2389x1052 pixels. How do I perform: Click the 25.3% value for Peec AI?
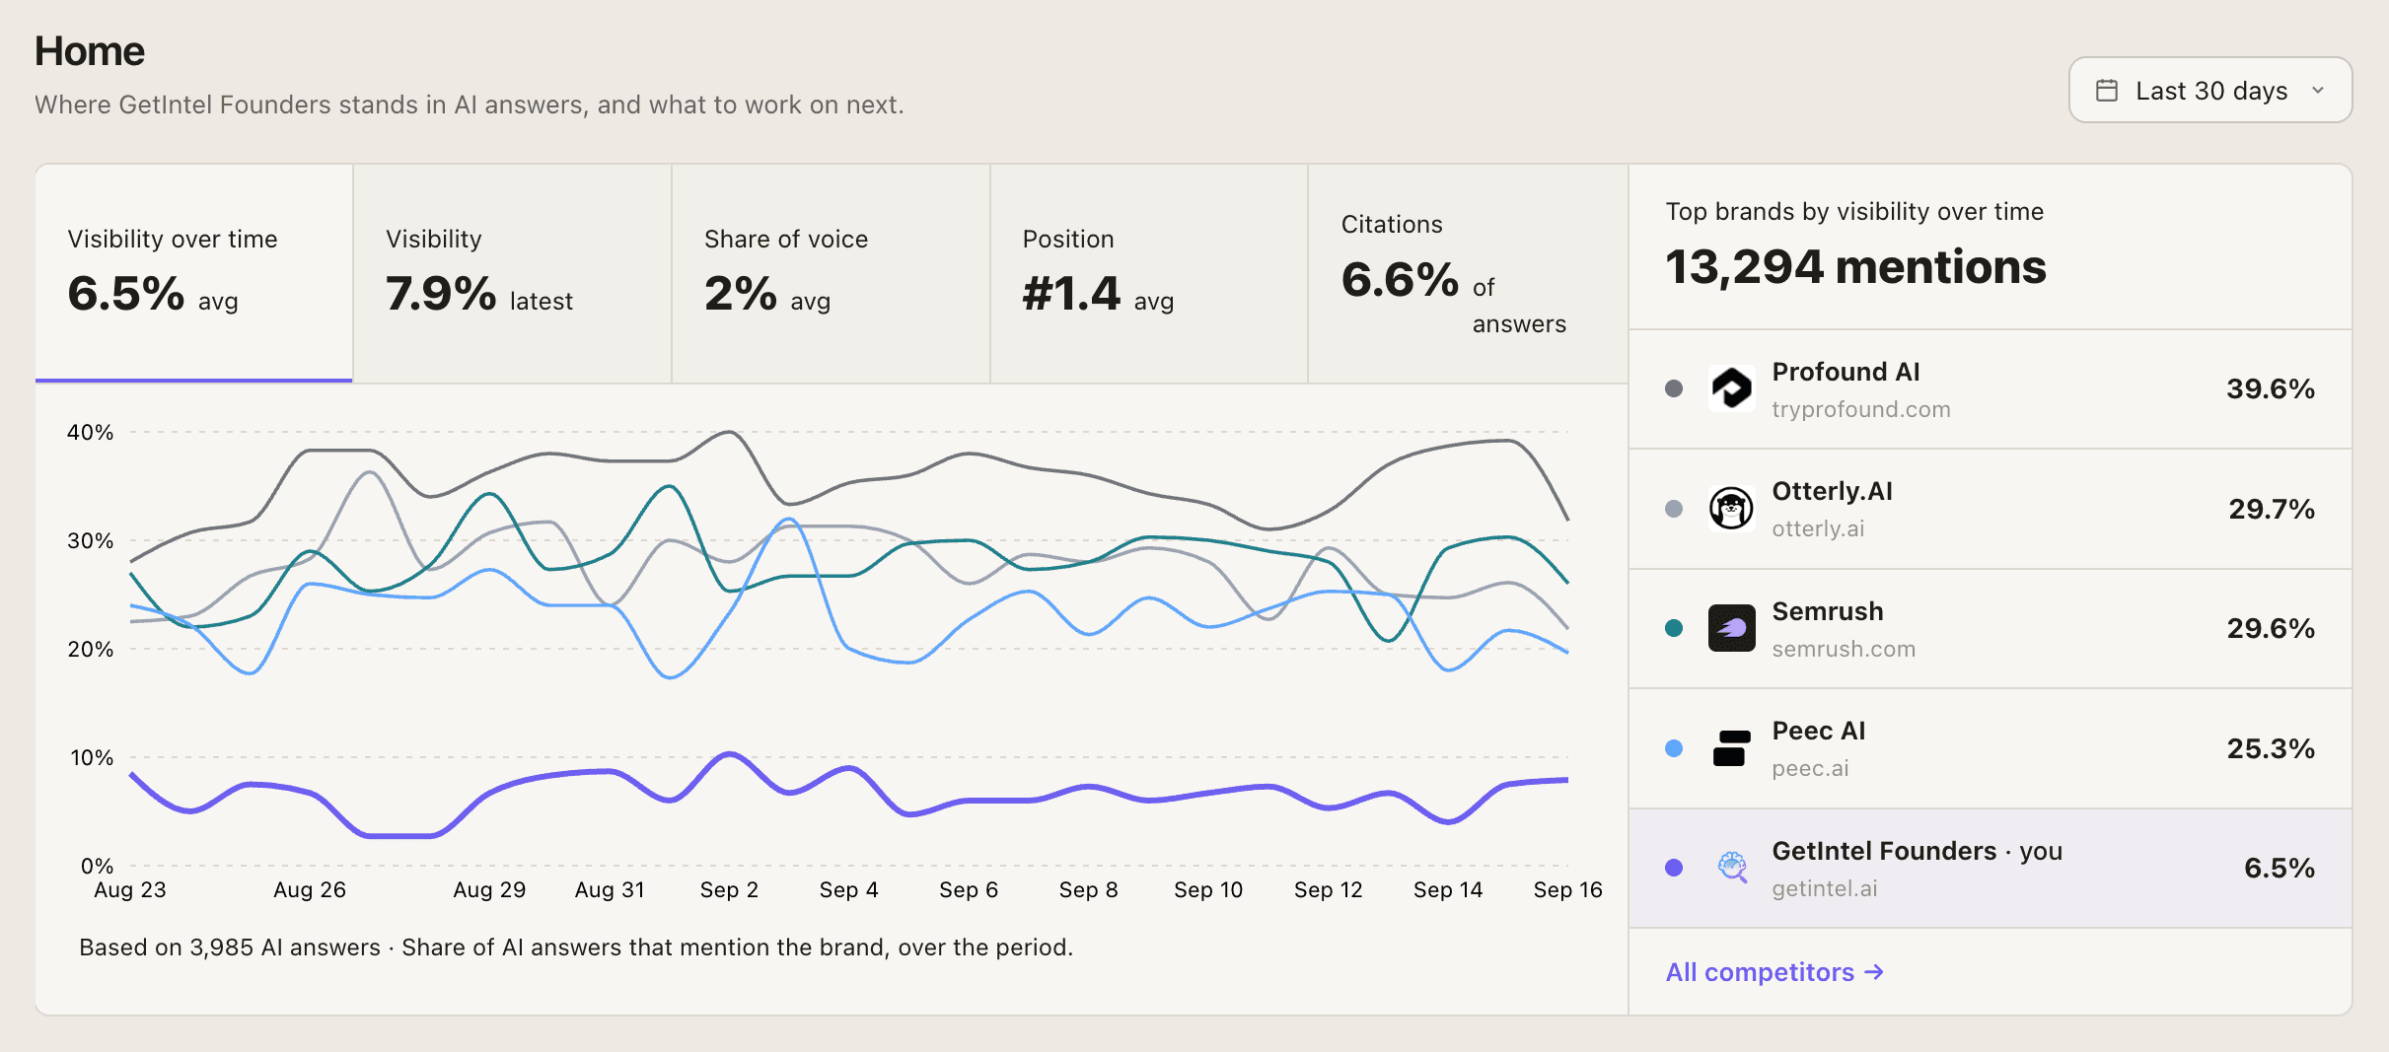click(2270, 748)
